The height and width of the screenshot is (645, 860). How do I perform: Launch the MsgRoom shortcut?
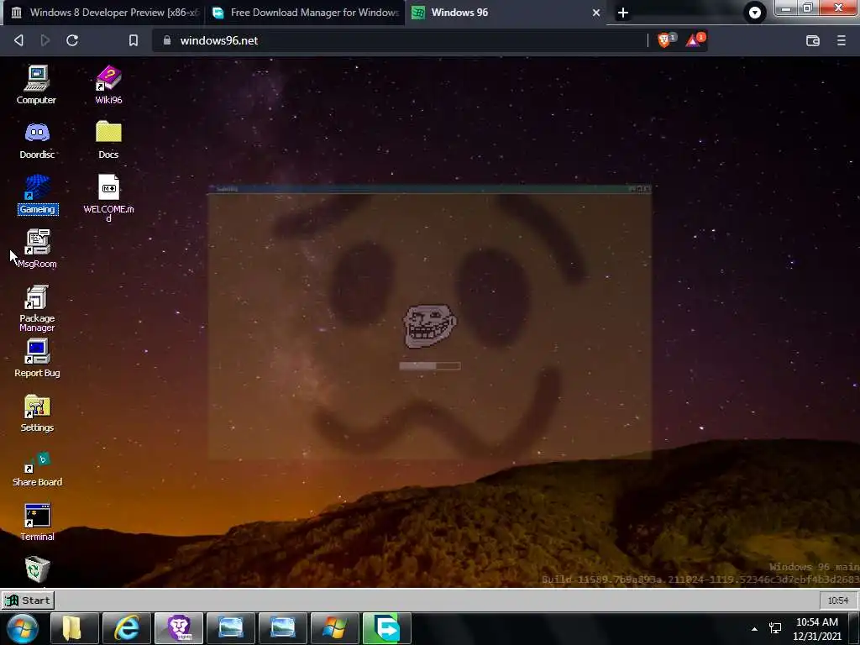[x=37, y=249]
